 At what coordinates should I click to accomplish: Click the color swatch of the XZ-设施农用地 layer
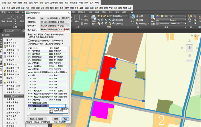[x=108, y=16]
